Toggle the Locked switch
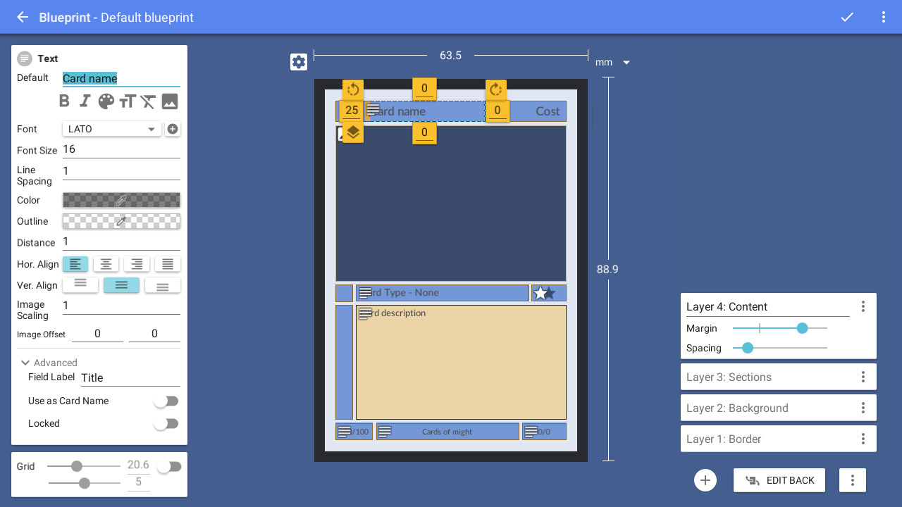 coord(166,423)
